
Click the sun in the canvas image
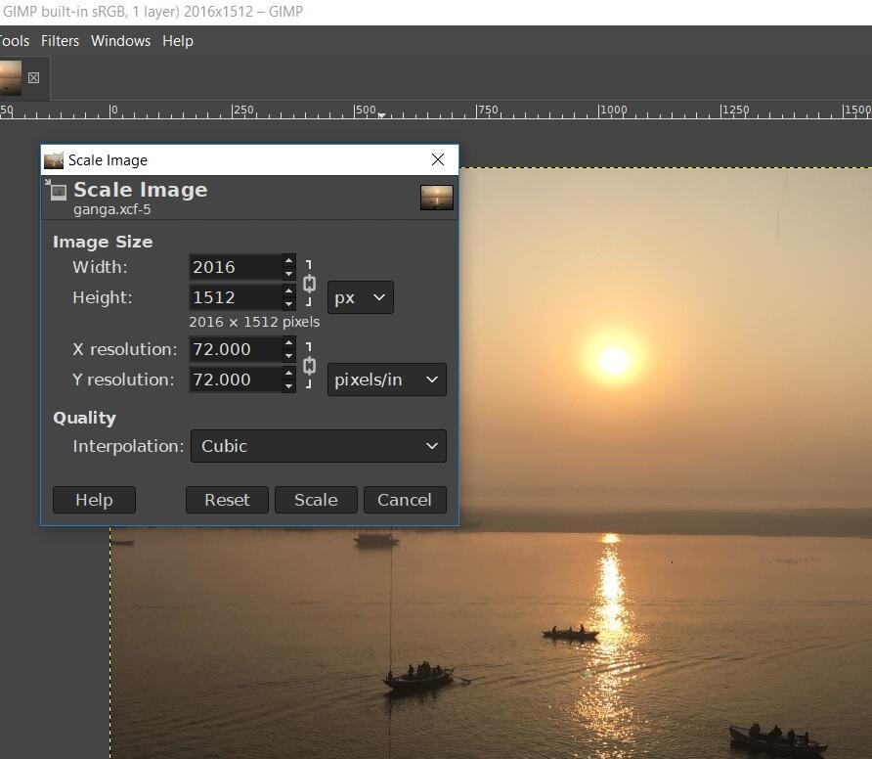pos(613,360)
